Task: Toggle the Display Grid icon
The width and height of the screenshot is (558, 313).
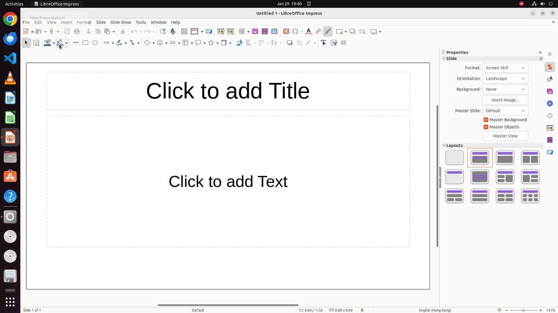Action: pyautogui.click(x=184, y=32)
